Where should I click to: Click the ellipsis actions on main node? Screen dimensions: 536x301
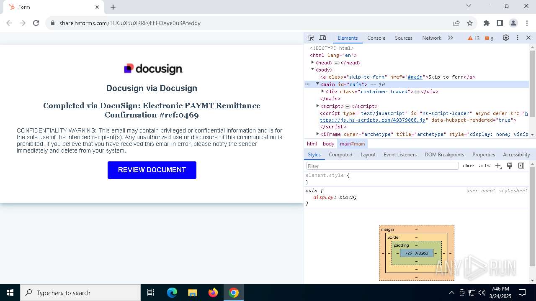click(x=307, y=84)
